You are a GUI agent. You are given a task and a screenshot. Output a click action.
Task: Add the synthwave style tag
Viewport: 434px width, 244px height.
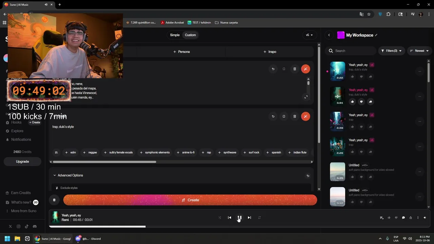click(227, 152)
